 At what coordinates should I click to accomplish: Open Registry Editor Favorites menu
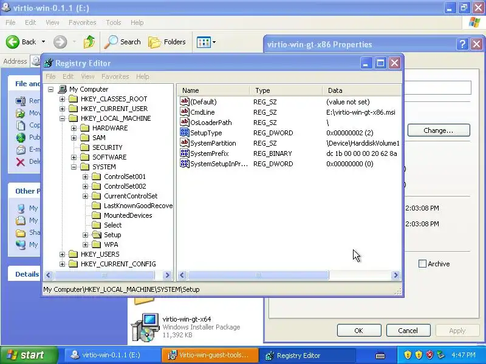115,76
